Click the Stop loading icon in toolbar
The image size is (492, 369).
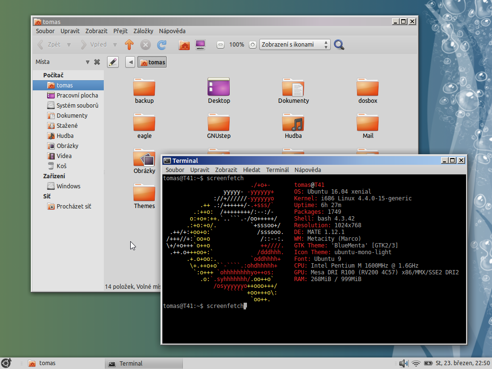(x=145, y=45)
